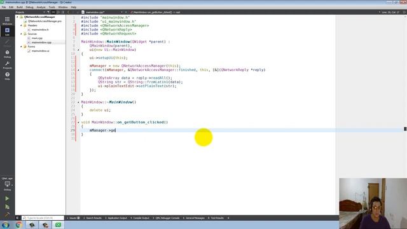Run the project with green play button
407x229 pixels.
(7, 198)
